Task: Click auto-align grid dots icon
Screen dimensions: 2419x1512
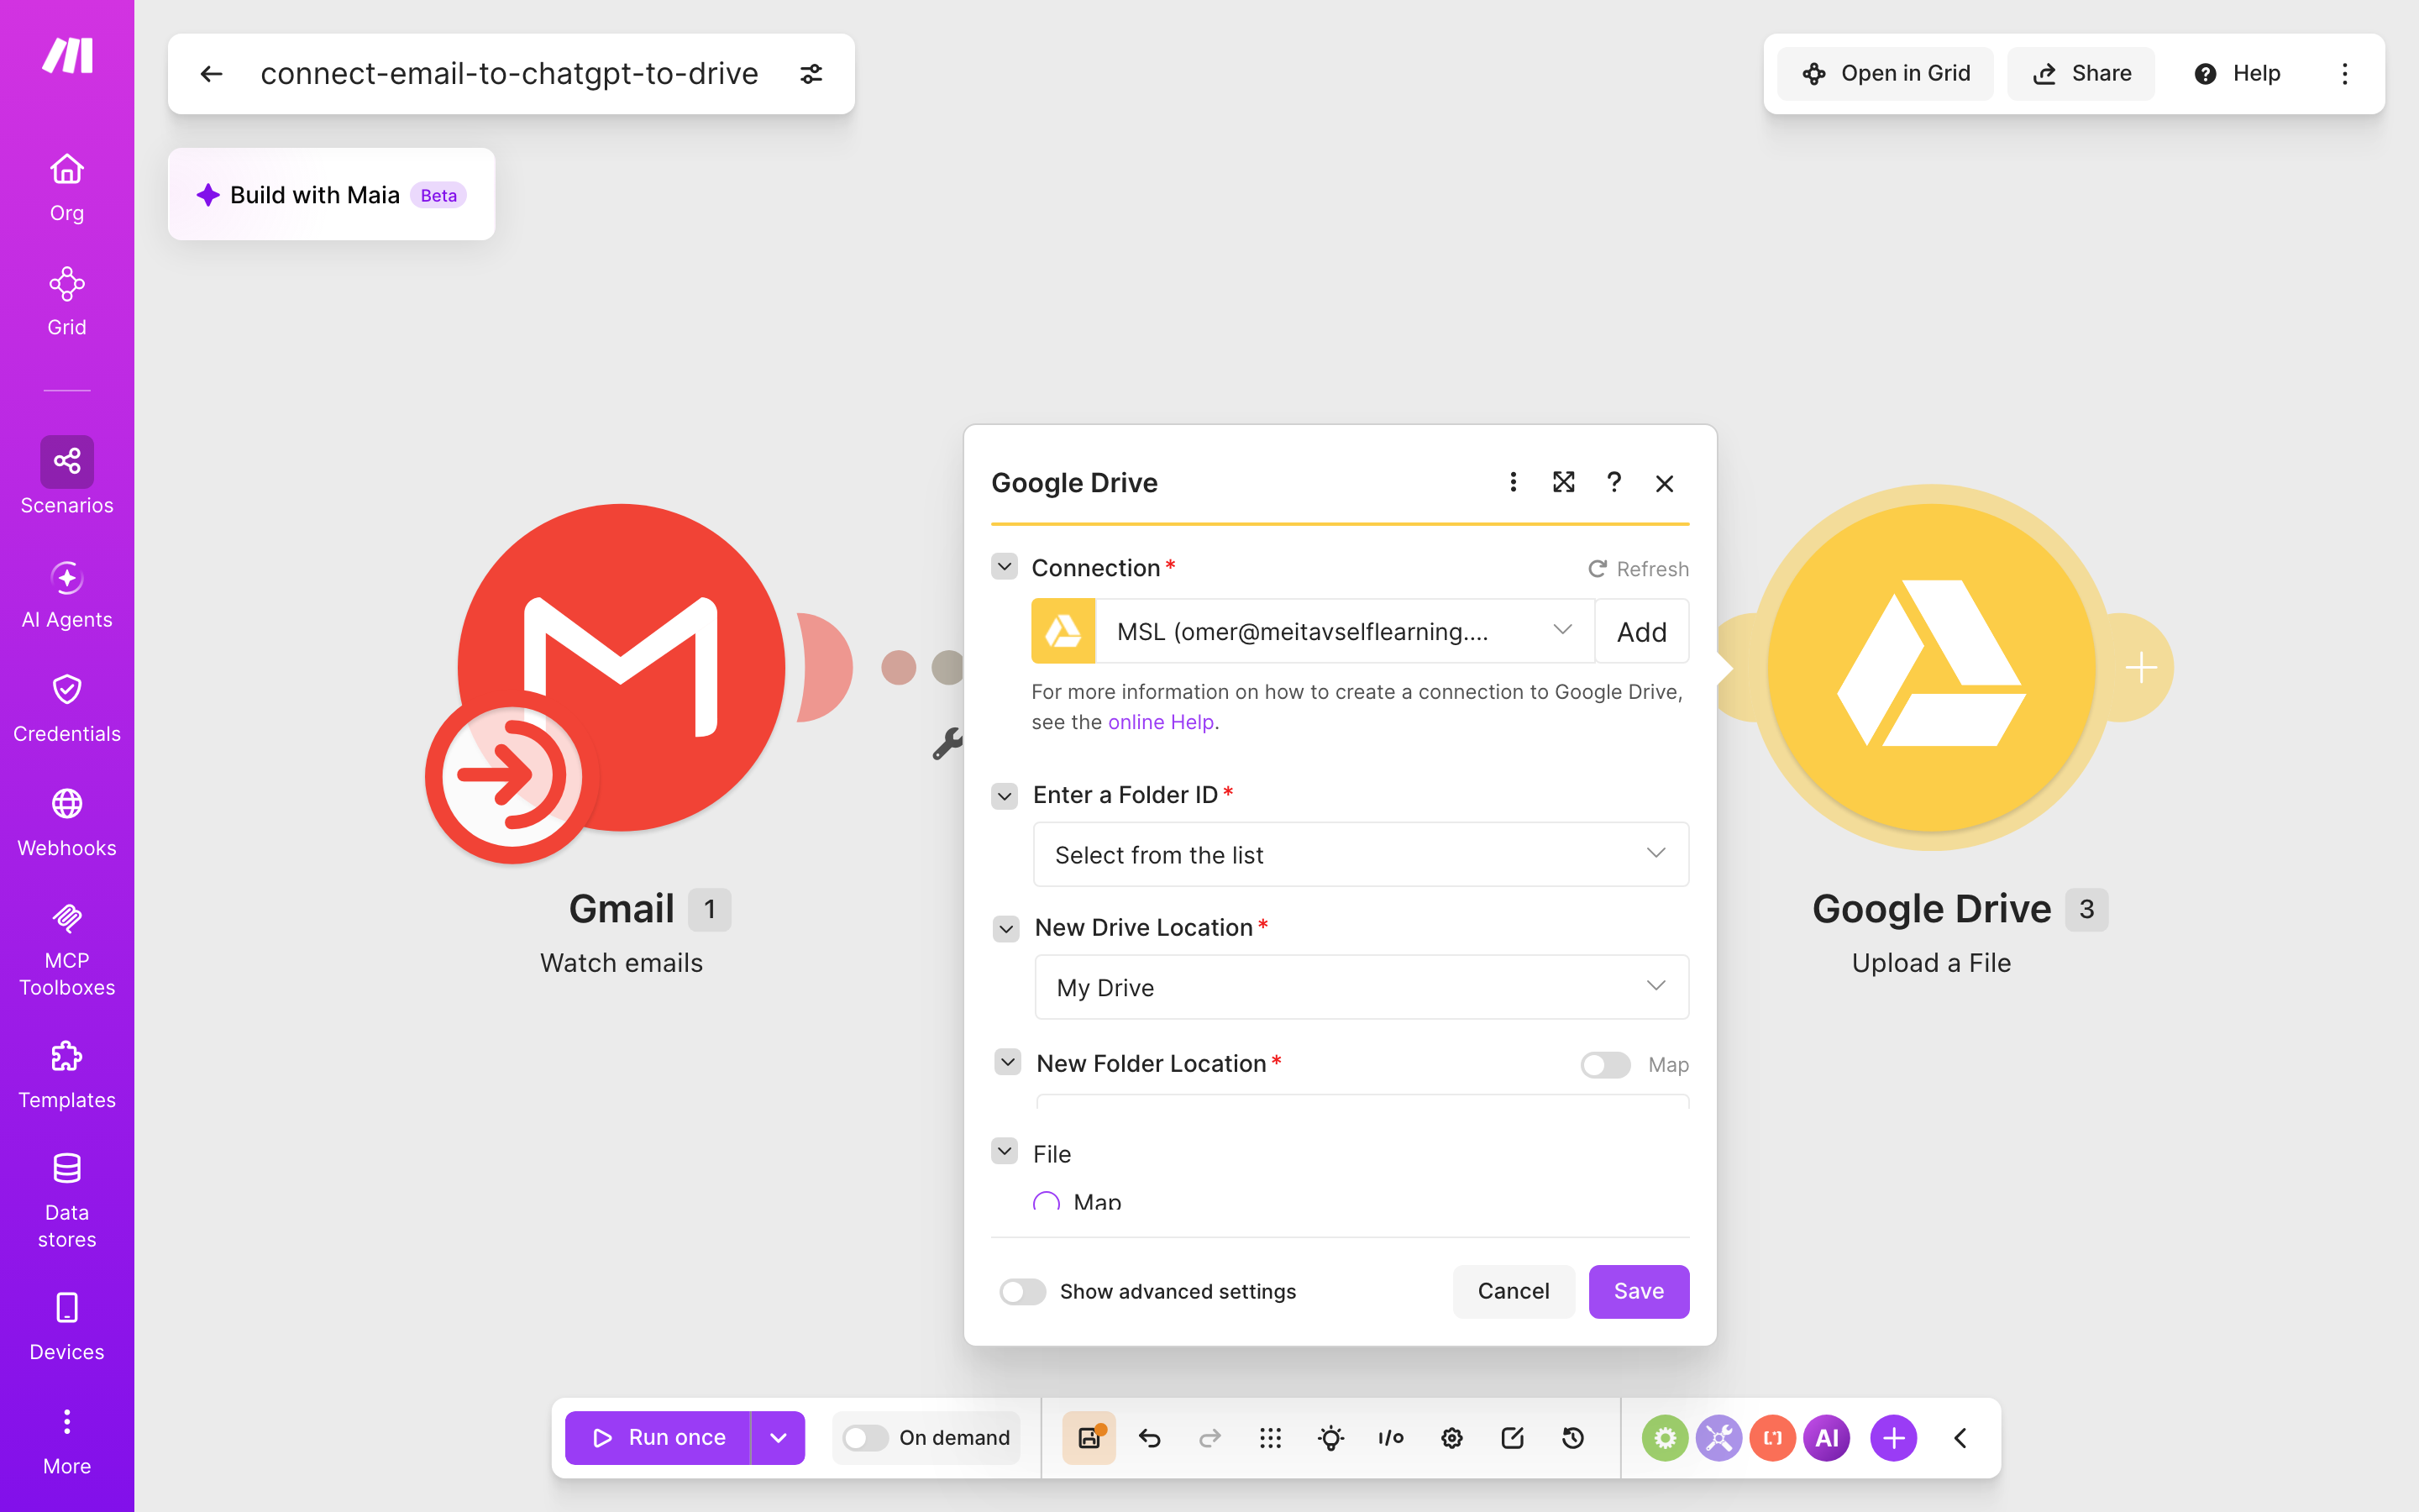Action: tap(1271, 1437)
